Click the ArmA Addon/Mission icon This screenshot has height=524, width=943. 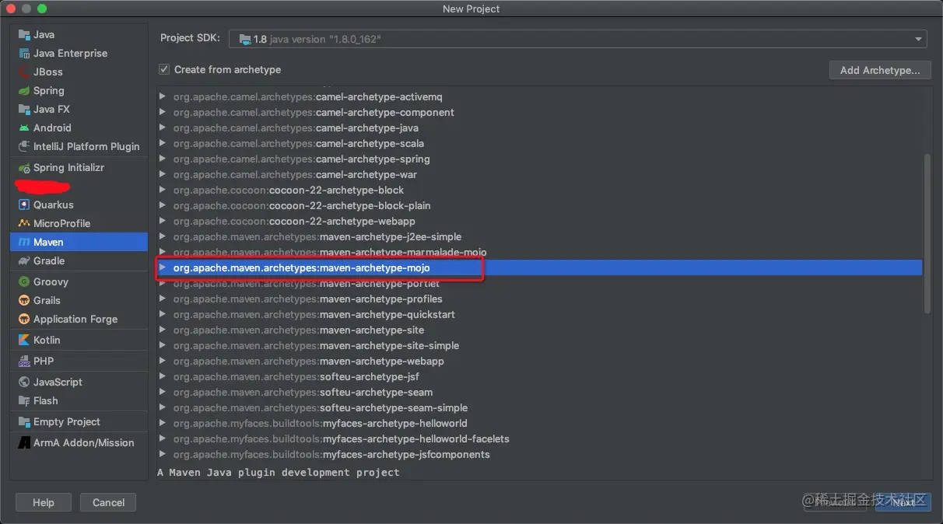pyautogui.click(x=24, y=443)
